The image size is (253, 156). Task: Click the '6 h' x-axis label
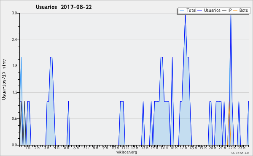tap(76, 148)
